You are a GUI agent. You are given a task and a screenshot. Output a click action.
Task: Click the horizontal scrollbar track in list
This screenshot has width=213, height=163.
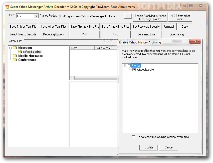tap(96, 78)
